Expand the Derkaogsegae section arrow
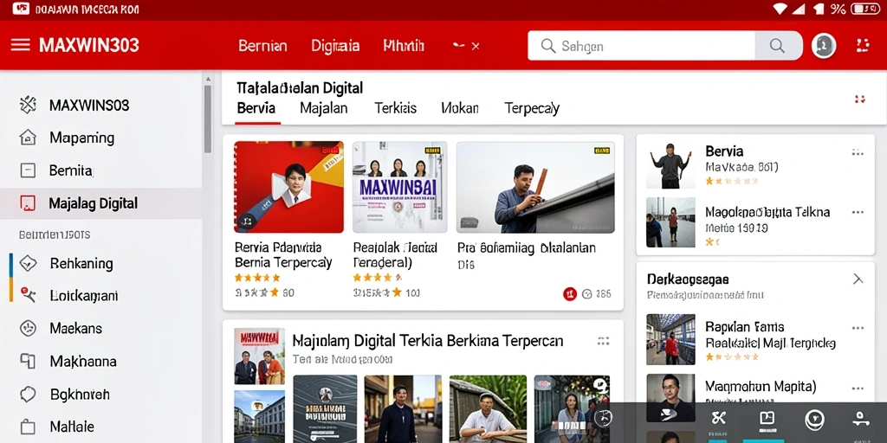This screenshot has width=887, height=443. click(x=858, y=279)
